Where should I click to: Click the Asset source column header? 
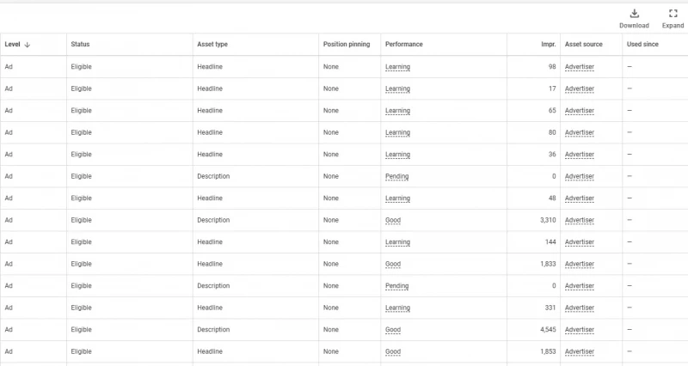pos(584,45)
